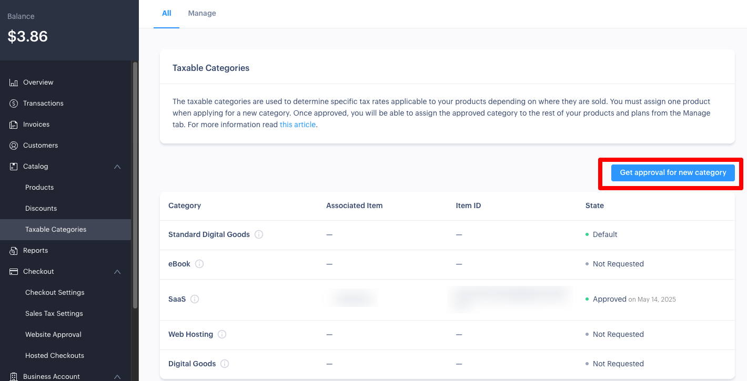
Task: Open the 'this article' link
Action: click(298, 125)
